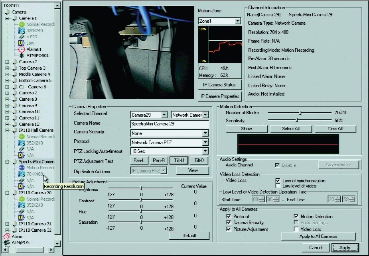Viewport: 369px width, 256px height.
Task: Click the 352X240 resolution icon under IP110 Hall Camera
Action: 22,143
